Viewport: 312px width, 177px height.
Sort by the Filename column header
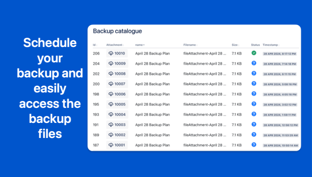pyautogui.click(x=190, y=45)
